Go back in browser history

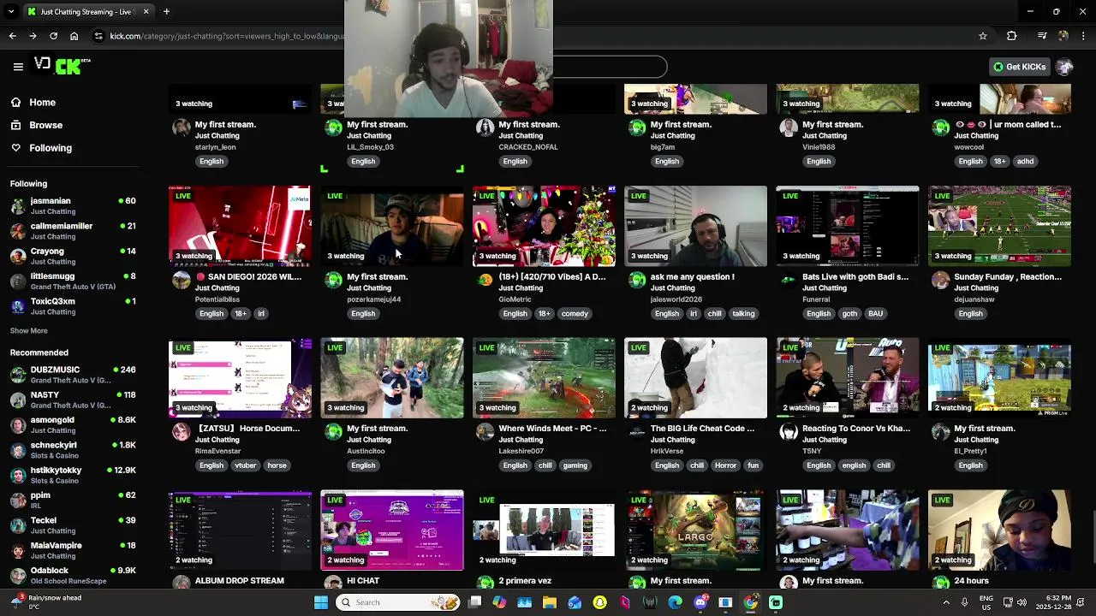[12, 36]
